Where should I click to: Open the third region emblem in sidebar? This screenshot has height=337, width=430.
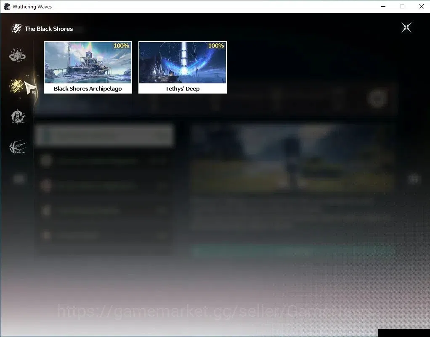[18, 116]
